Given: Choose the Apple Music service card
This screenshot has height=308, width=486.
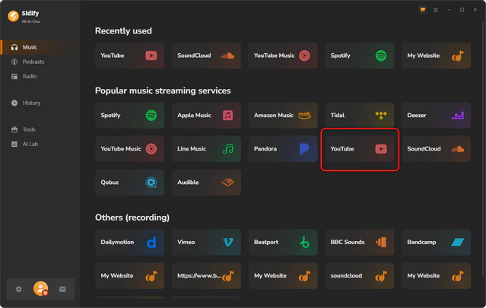Looking at the screenshot, I should tap(206, 116).
